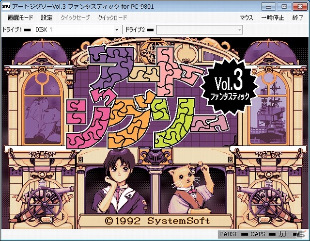Click the empty Drive 2 combo box
Image resolution: width=310 pixels, height=241 pixels.
[200, 30]
